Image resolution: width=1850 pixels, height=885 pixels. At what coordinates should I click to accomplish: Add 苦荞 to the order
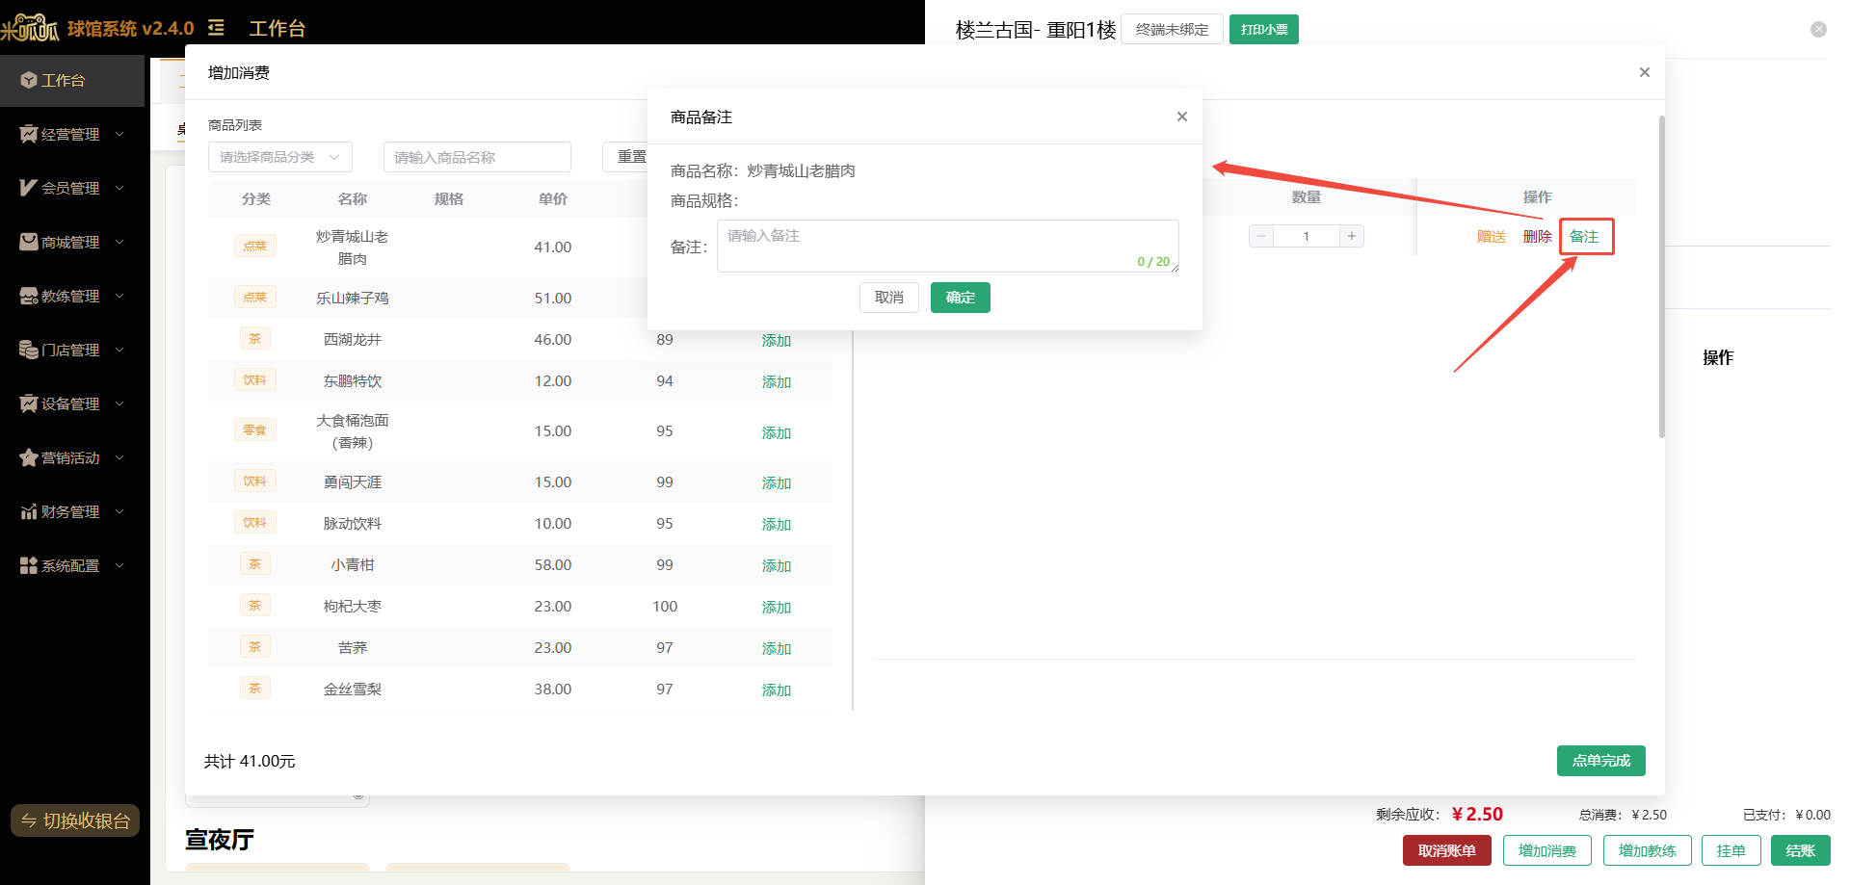[x=777, y=648]
